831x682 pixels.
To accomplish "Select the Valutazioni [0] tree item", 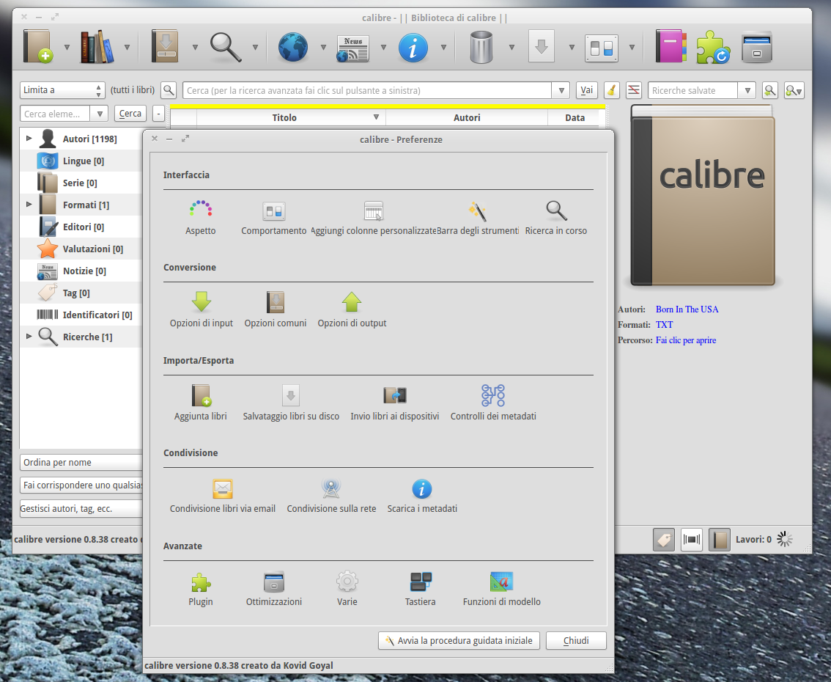I will [81, 249].
